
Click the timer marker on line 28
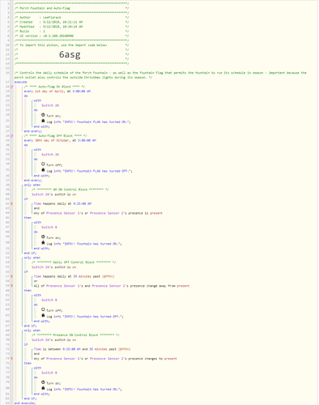coord(11,136)
